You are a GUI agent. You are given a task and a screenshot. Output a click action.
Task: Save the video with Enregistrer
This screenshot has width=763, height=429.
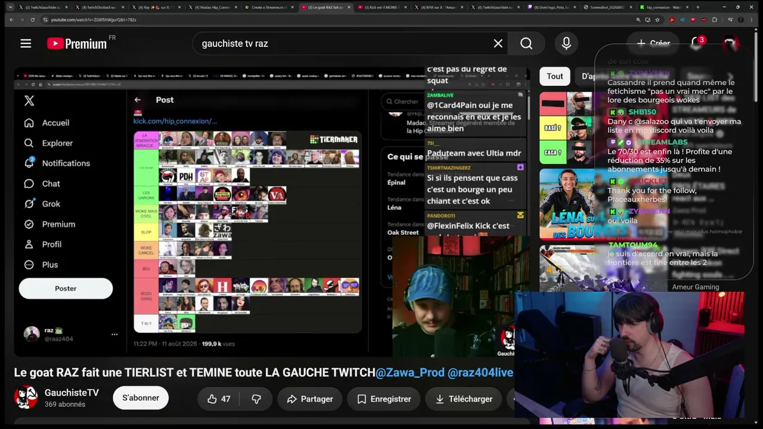point(384,399)
